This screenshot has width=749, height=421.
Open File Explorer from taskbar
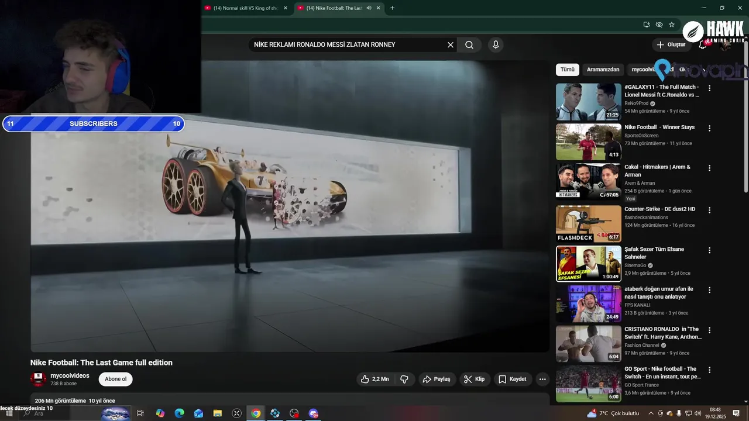(x=218, y=413)
